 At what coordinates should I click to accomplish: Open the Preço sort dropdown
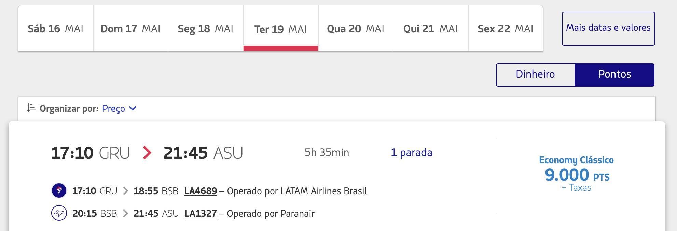click(119, 109)
